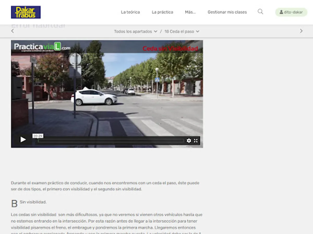This screenshot has width=313, height=234.
Task: Play the Ceda sin Visibilidad video
Action: coord(23,140)
